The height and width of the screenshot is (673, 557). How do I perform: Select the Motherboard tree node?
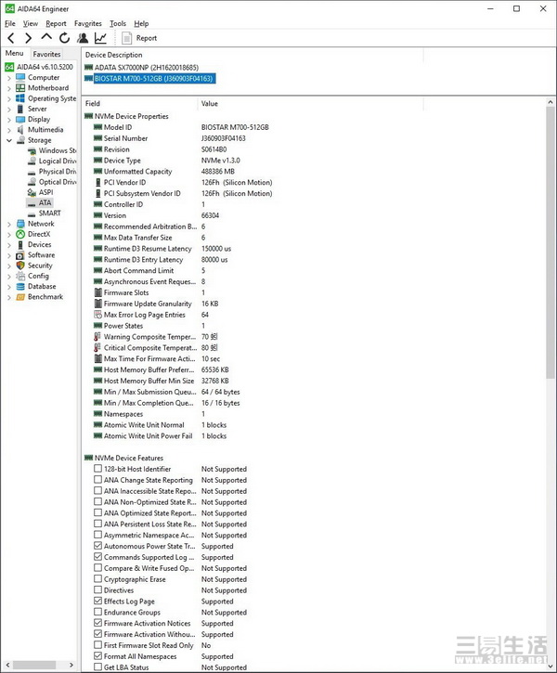[x=48, y=88]
